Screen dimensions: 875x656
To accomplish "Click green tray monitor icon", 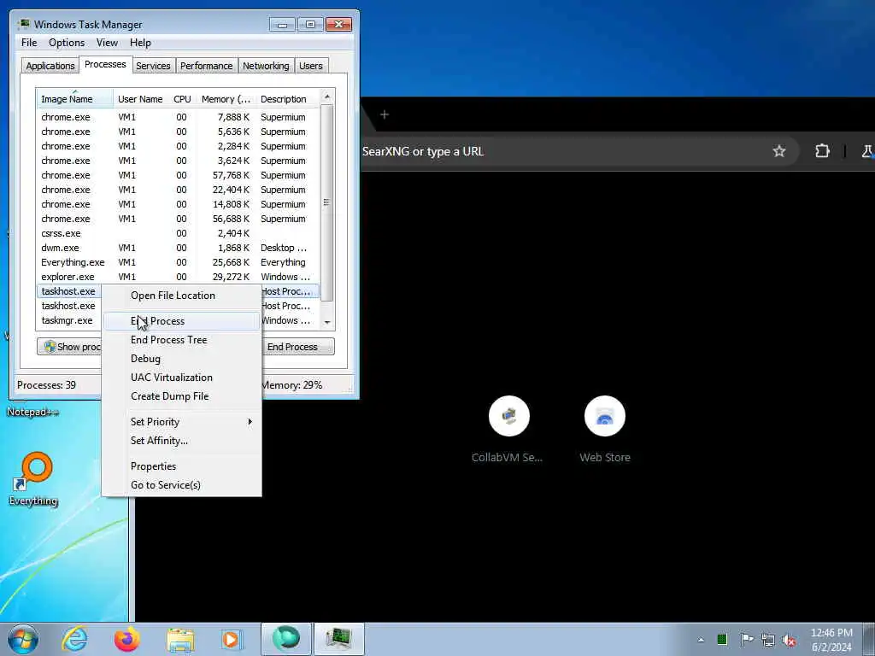I will coord(722,639).
